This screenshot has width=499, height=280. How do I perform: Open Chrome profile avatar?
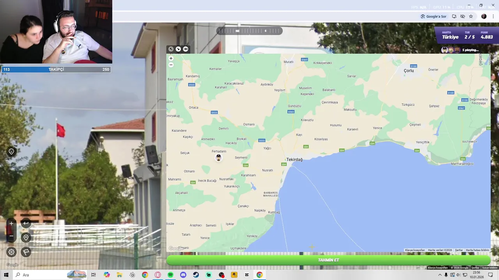[x=484, y=16]
